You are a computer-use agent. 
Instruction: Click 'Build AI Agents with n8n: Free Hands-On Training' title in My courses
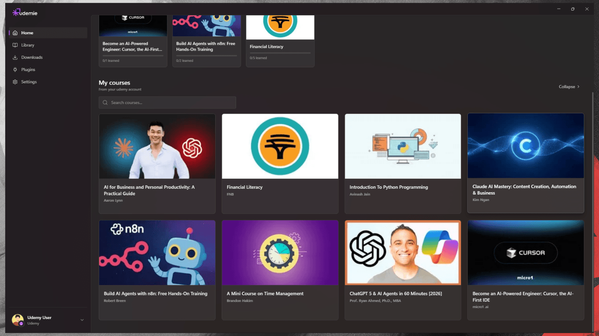pos(155,294)
